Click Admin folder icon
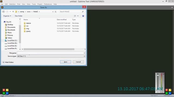This screenshot has height=97, width=174. coord(25,23)
